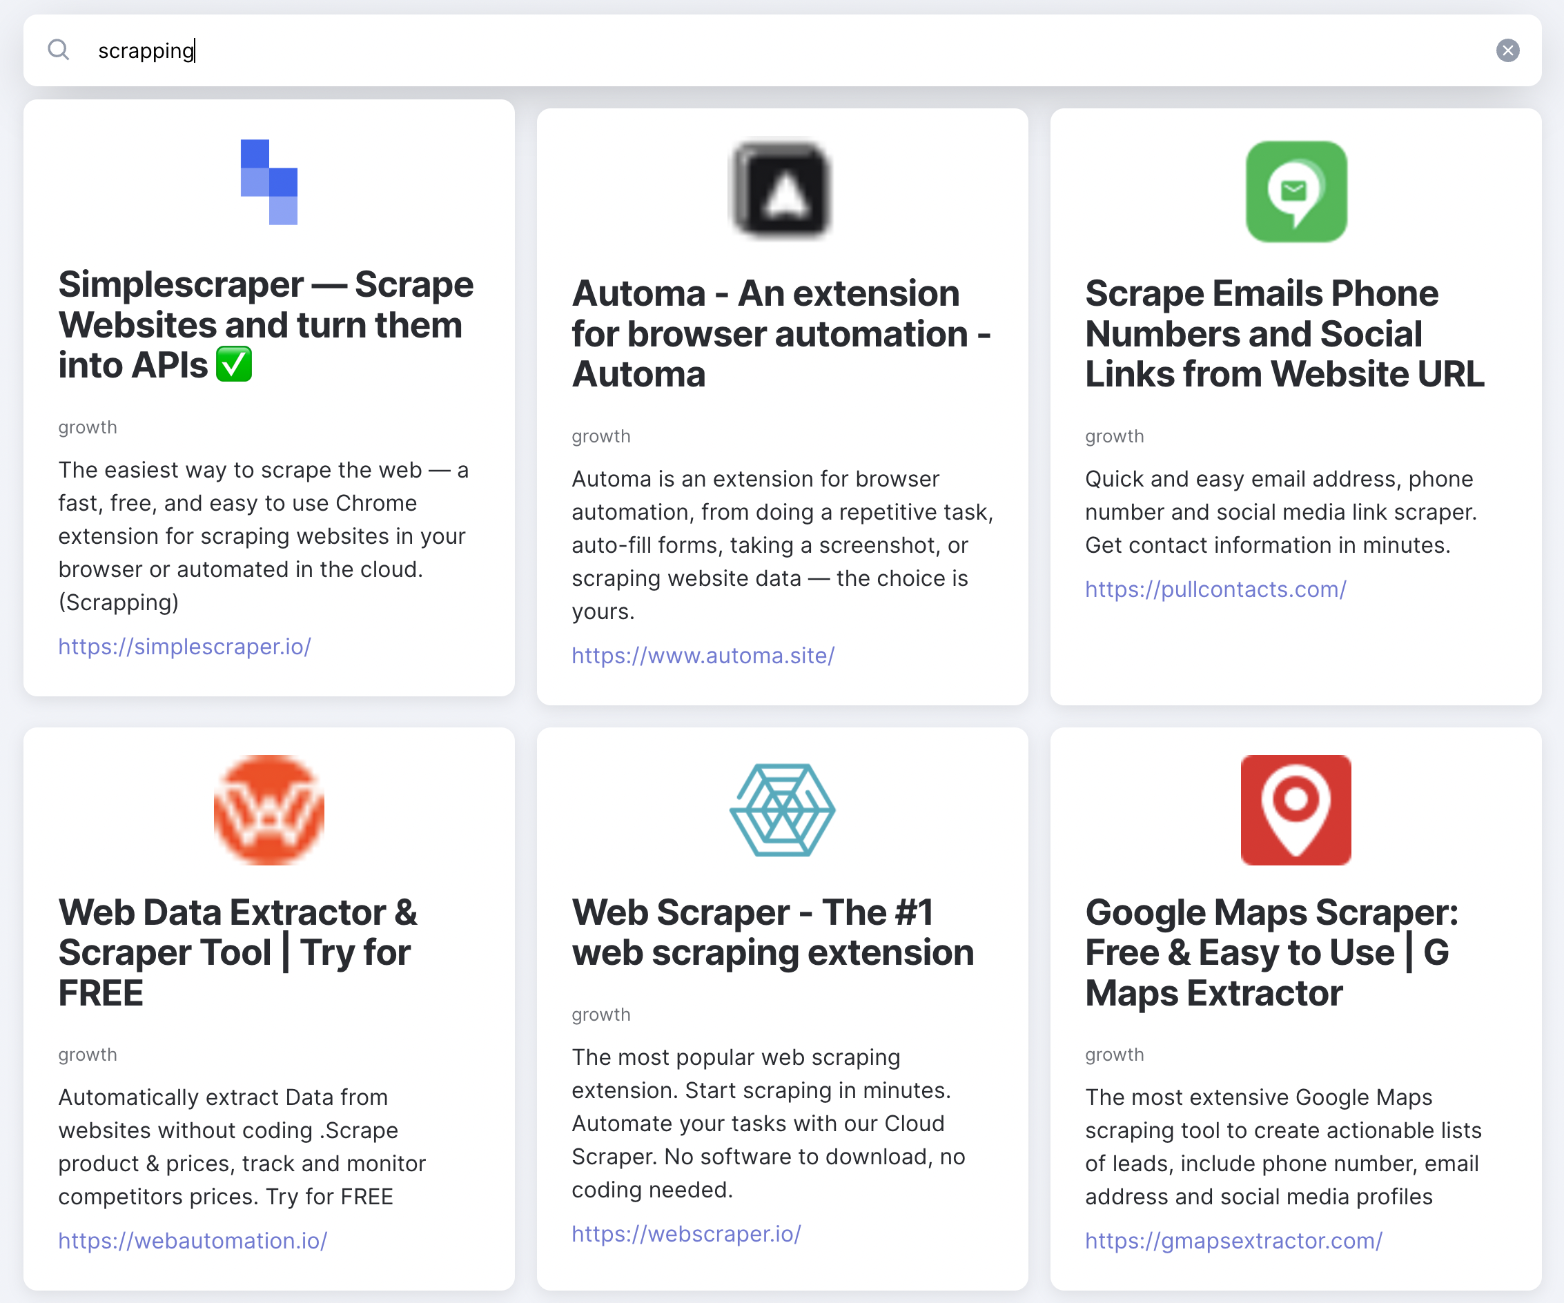Screen dimensions: 1564x1303
Task: Click the growth tag on Simplescraper card
Action: tap(88, 427)
